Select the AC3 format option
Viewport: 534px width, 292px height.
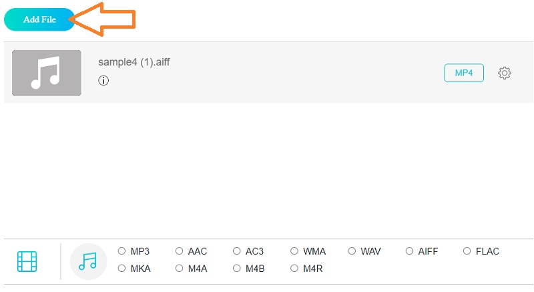pyautogui.click(x=237, y=252)
